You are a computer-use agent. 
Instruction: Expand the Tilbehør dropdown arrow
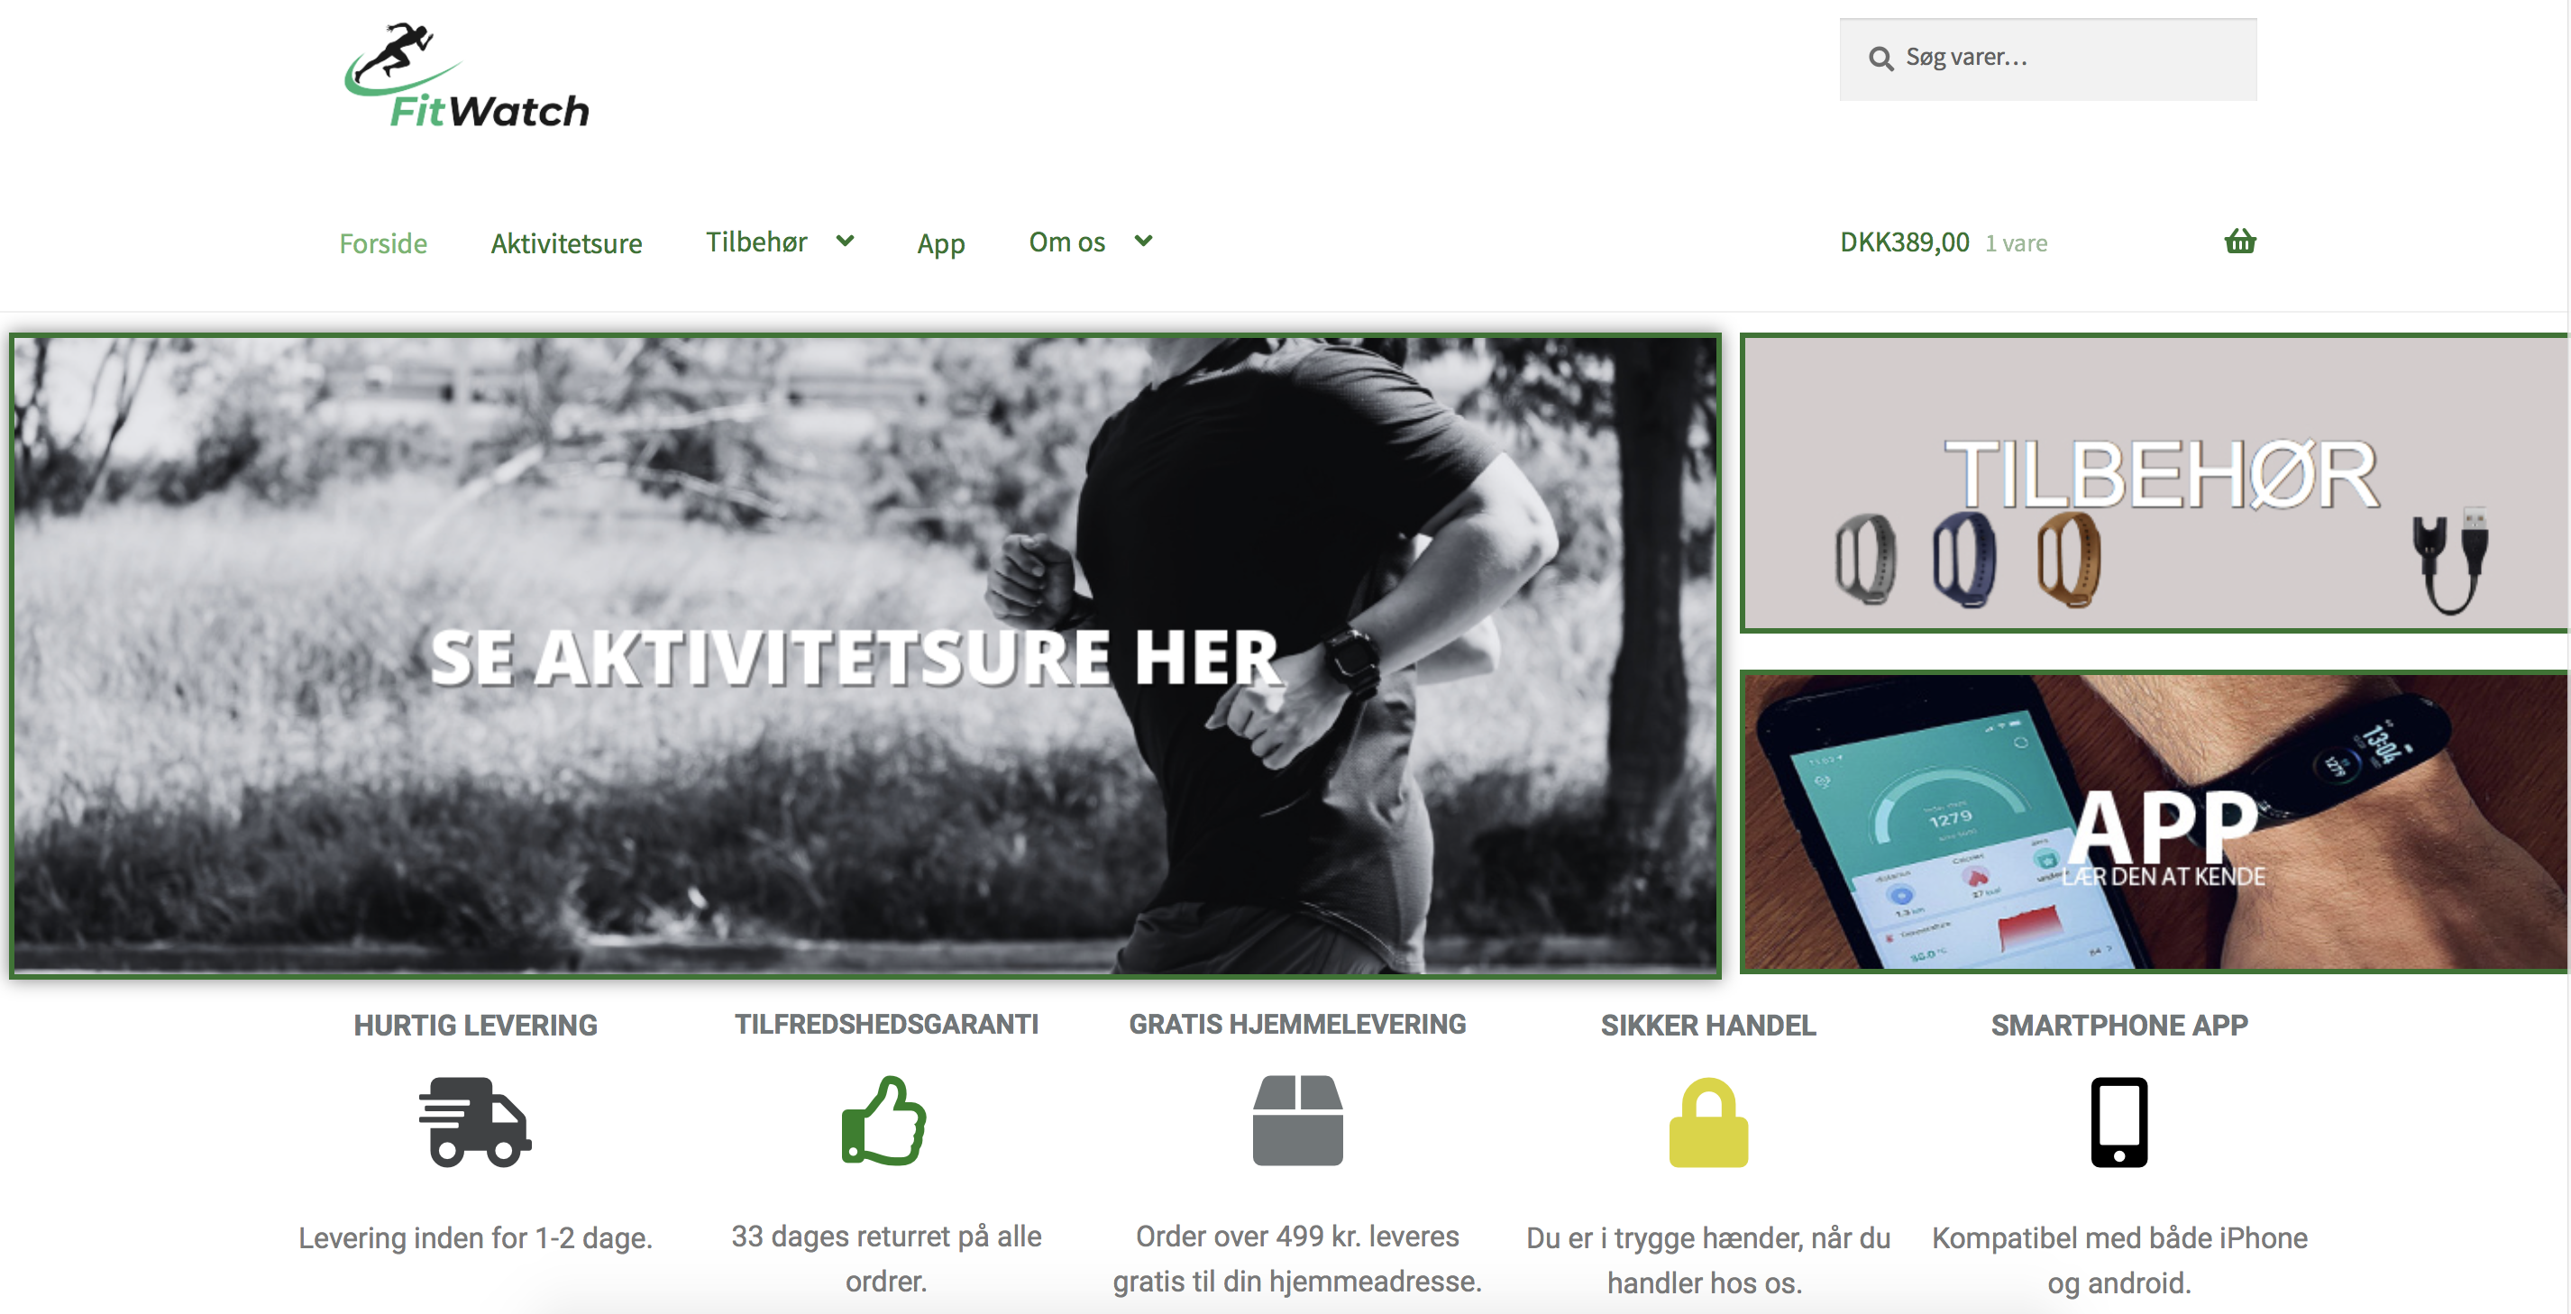pos(846,242)
